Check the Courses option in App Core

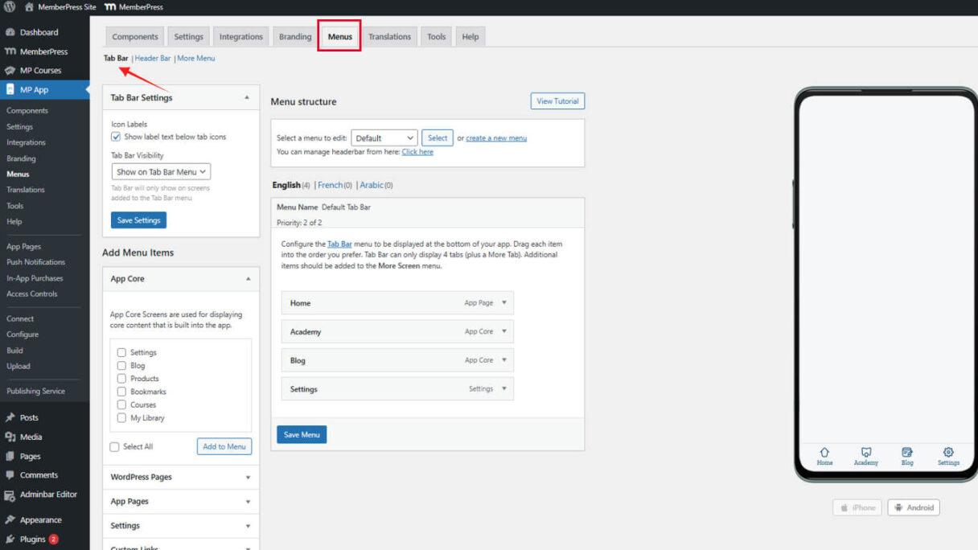(121, 404)
